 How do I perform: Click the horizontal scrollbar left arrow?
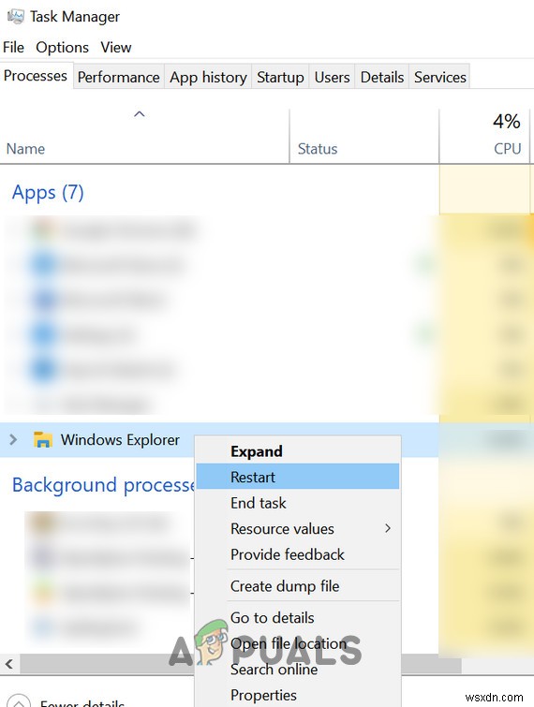(9, 664)
